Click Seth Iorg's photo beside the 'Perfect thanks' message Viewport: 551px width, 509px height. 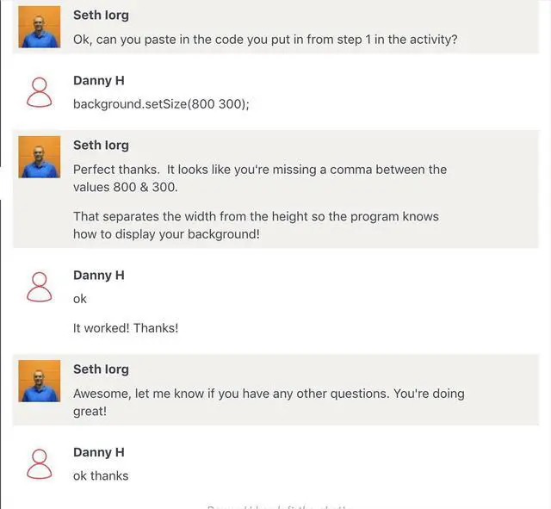pyautogui.click(x=40, y=157)
